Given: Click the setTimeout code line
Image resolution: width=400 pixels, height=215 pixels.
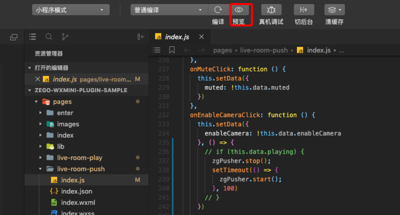Looking at the screenshot, I should [245, 170].
